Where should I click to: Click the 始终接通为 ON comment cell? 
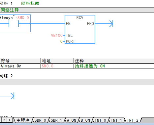(x=114, y=66)
